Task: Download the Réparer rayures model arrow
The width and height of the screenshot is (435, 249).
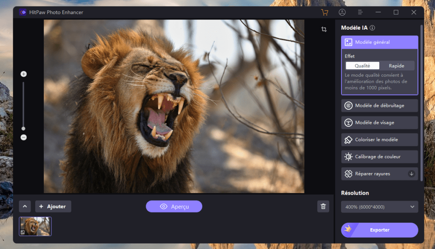Action: [411, 173]
